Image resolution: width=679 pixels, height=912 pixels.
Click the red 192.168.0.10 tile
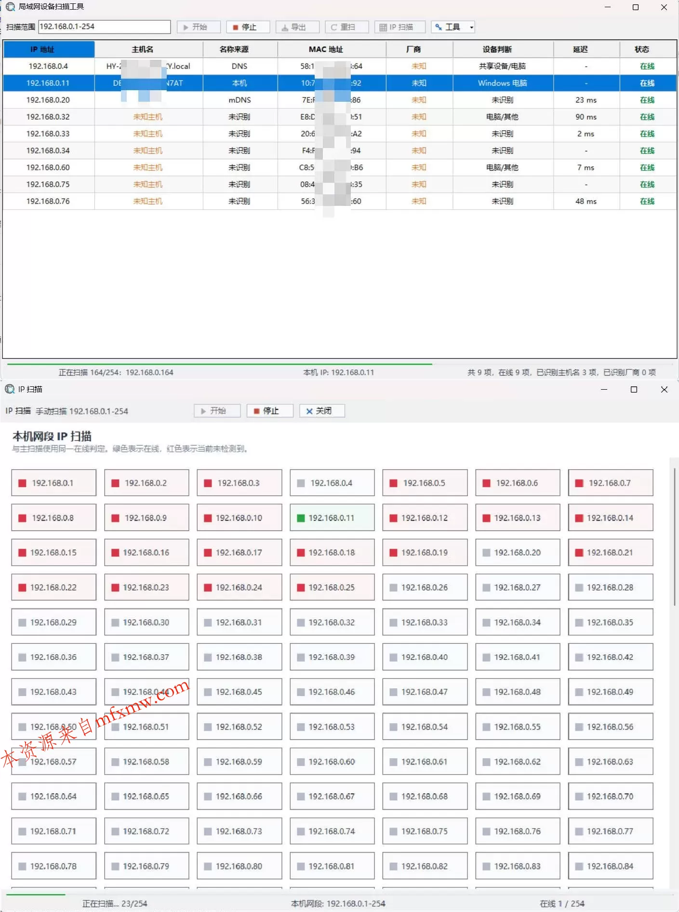click(240, 517)
